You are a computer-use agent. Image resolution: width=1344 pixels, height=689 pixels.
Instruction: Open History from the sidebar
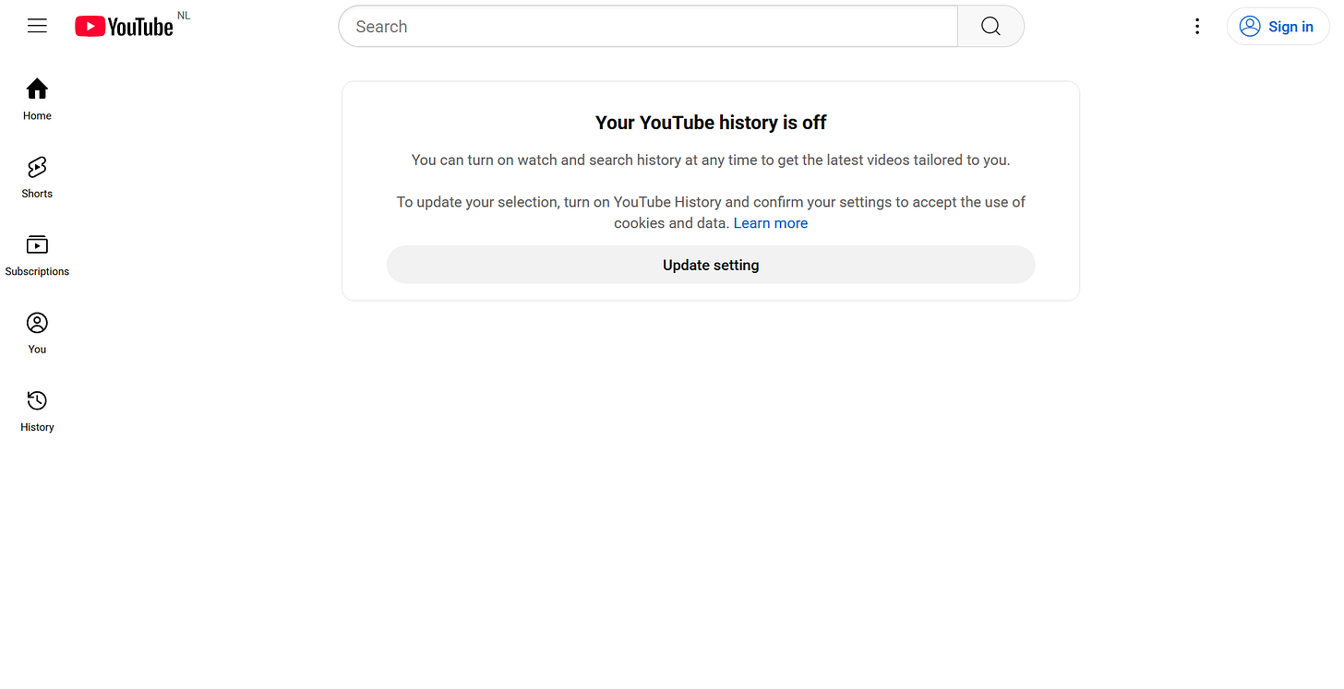pyautogui.click(x=37, y=411)
